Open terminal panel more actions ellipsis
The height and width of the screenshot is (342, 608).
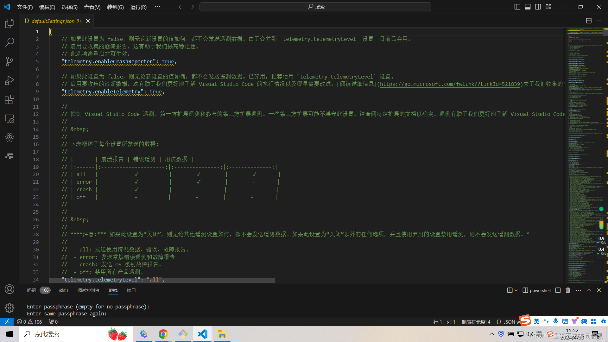click(x=578, y=290)
